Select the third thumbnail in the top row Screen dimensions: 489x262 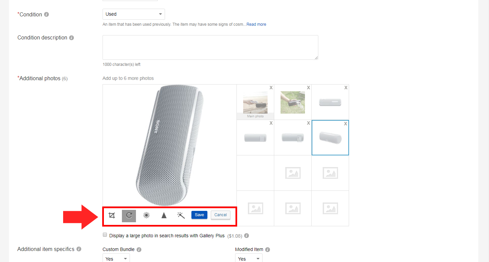click(330, 102)
